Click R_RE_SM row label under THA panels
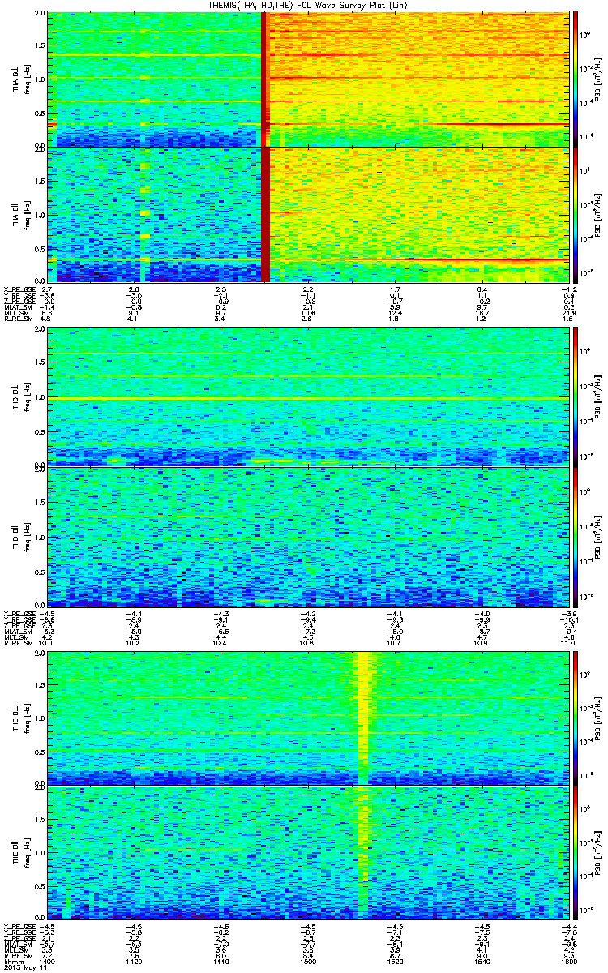Image resolution: width=608 pixels, height=973 pixels. tap(17, 320)
